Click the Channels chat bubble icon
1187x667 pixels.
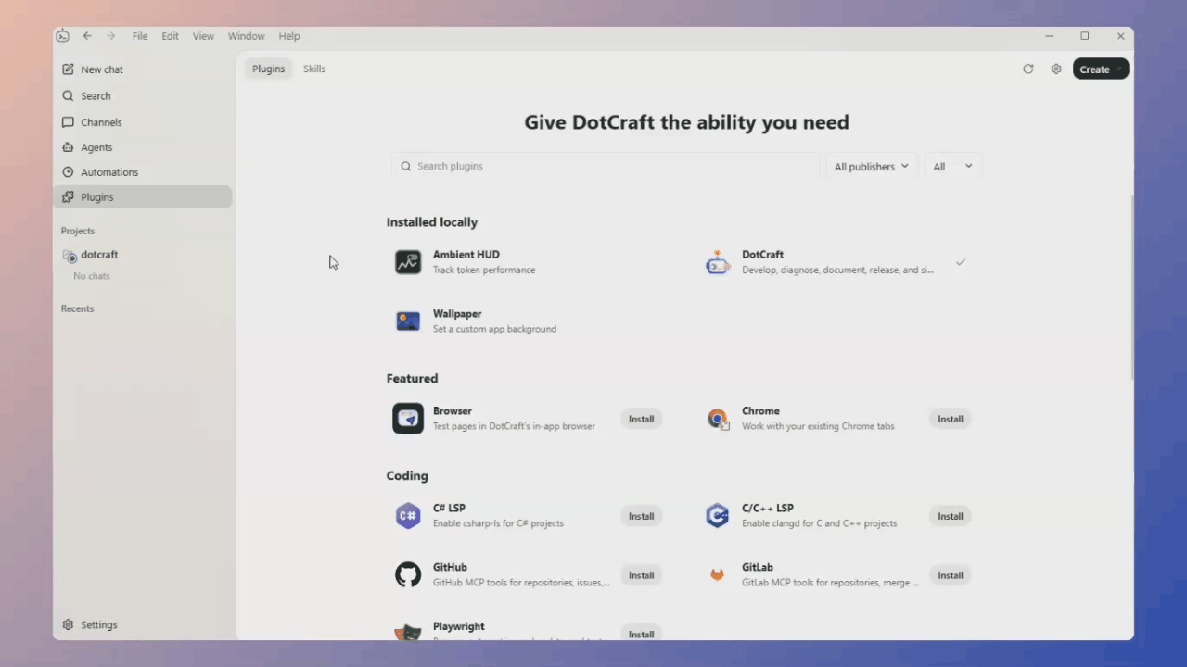tap(68, 122)
